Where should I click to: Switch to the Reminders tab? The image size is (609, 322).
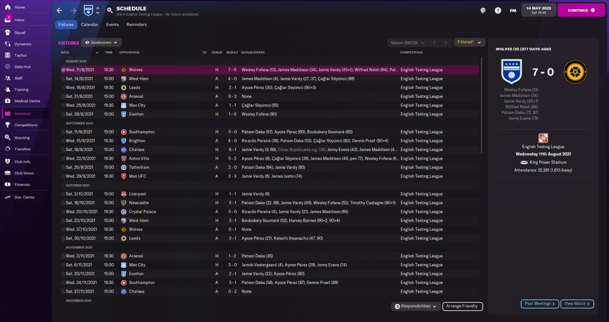pos(137,25)
